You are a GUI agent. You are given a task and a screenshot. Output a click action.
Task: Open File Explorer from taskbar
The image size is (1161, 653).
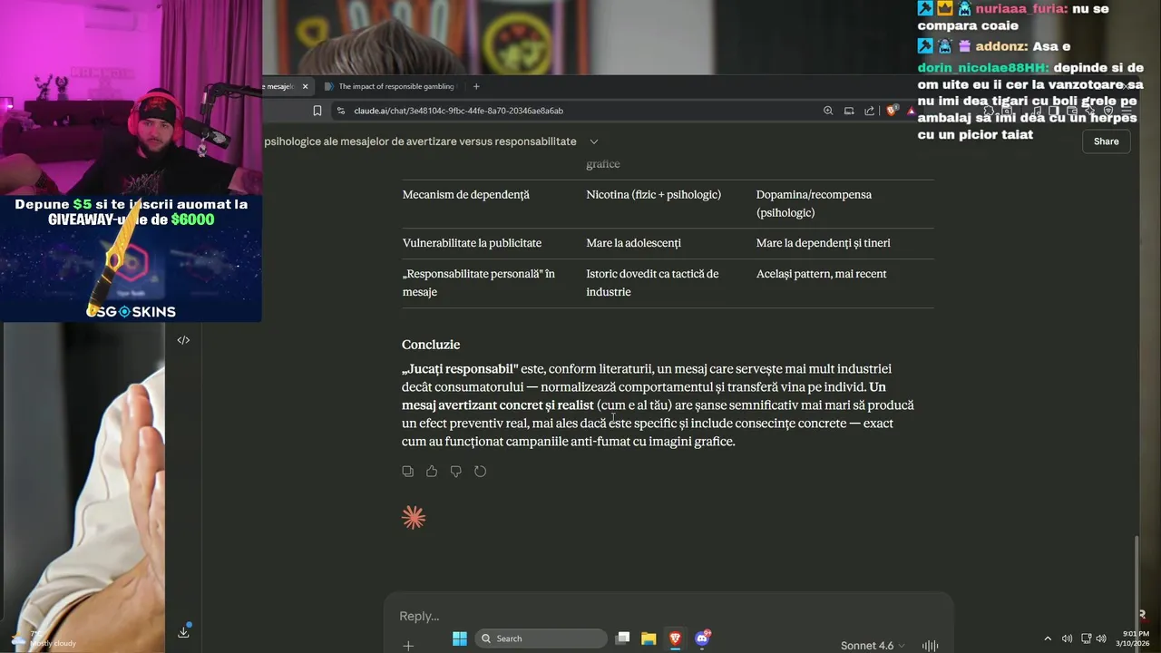(649, 638)
